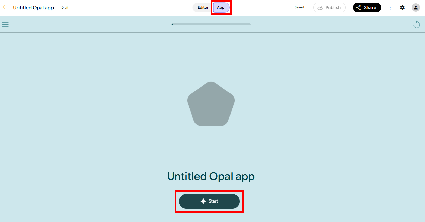Share the app with the Share button
This screenshot has height=222, width=425.
(x=367, y=8)
